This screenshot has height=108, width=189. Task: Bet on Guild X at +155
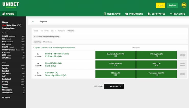click(157, 64)
